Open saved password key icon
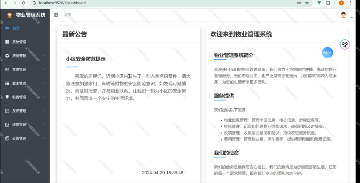Viewport: 360px width, 183px height. click(x=299, y=3)
